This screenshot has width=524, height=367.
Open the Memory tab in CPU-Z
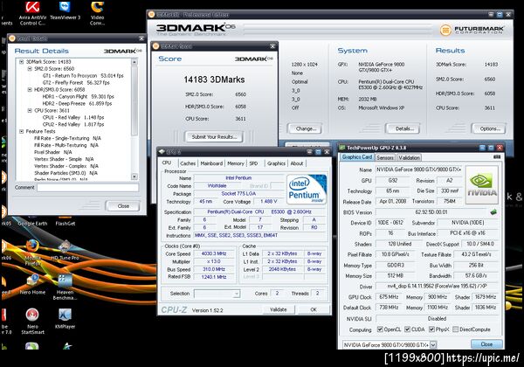coord(236,163)
